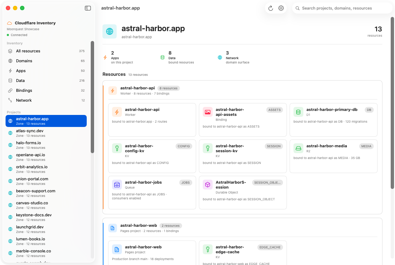This screenshot has width=395, height=265.
Task: Click the truncated SESSION_OBJE... badge
Action: [x=268, y=182]
